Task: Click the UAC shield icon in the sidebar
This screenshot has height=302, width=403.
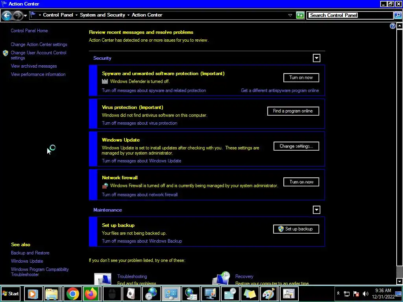Action: coord(6,53)
